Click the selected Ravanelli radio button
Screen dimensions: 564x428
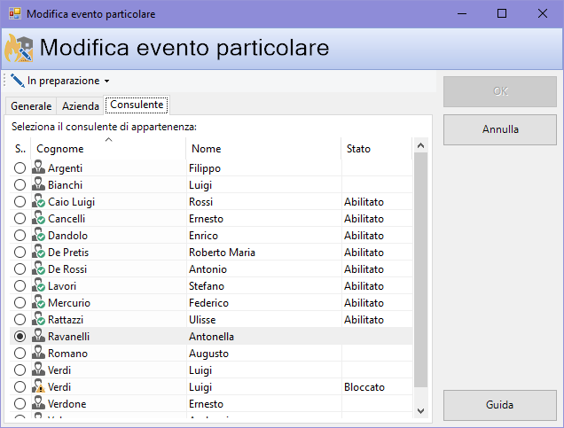point(20,337)
